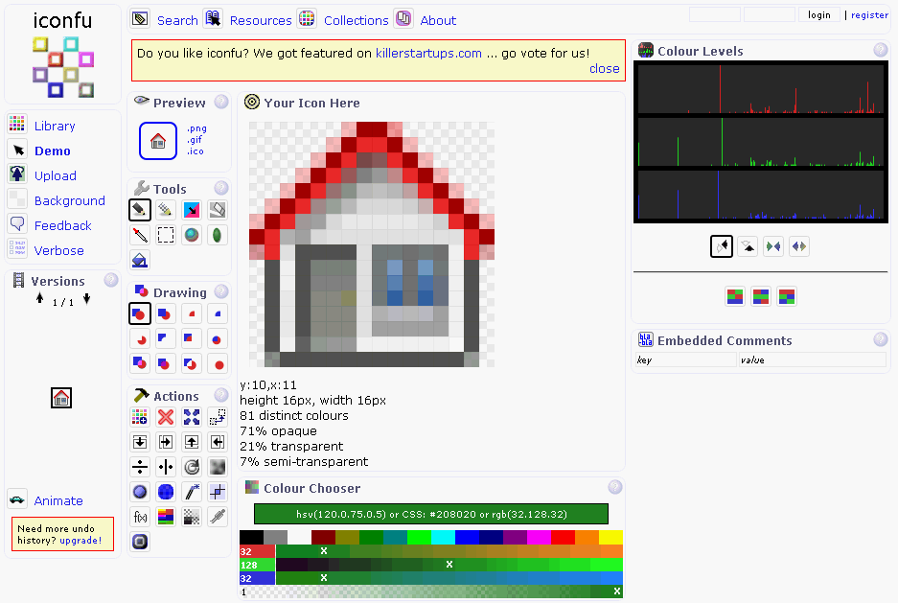Close the killerstartups.com notice
This screenshot has width=898, height=603.
[604, 68]
